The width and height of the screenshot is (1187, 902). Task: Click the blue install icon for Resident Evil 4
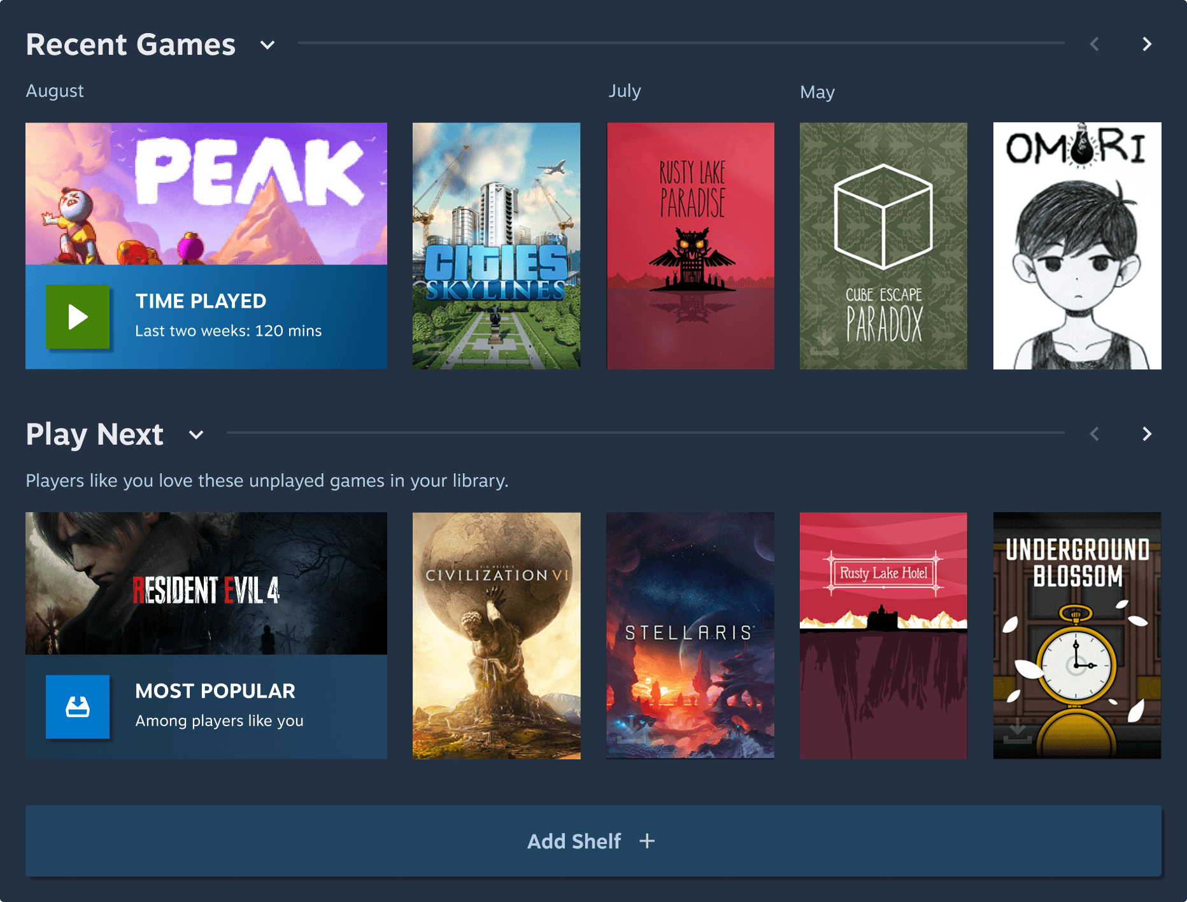coord(78,706)
